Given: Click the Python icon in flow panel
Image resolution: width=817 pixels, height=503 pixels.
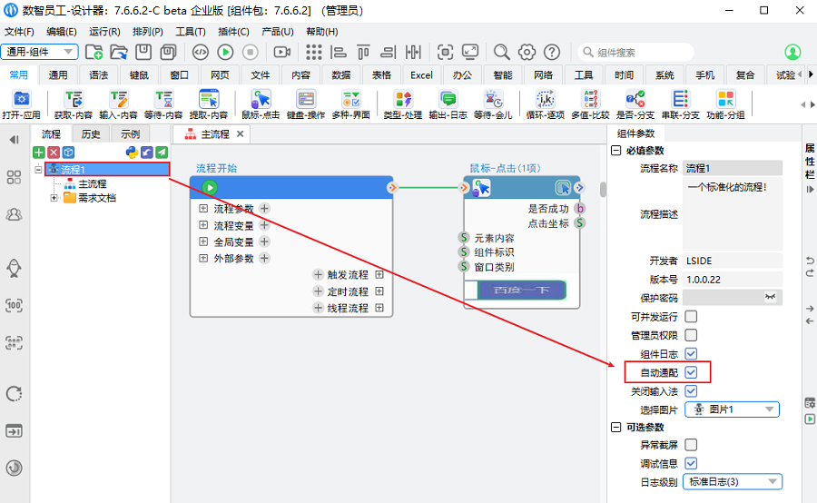Looking at the screenshot, I should click(132, 153).
